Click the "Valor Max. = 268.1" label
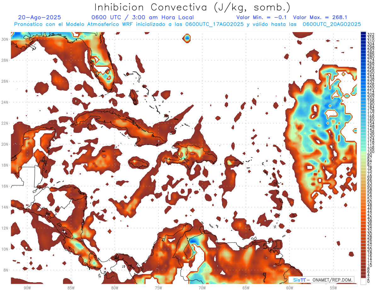 pyautogui.click(x=320, y=17)
